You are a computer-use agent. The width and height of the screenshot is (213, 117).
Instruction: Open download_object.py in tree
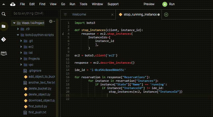coord(42,101)
